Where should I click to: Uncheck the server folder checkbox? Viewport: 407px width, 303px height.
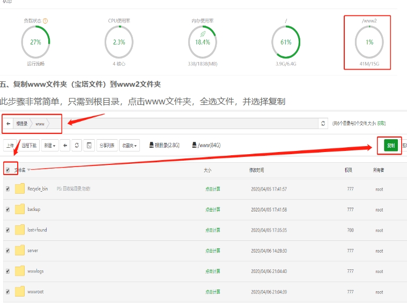(8, 251)
